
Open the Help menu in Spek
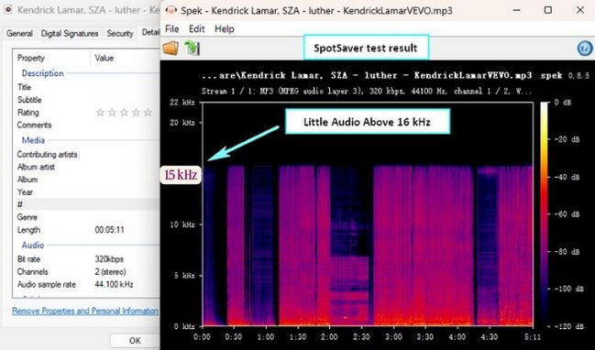point(225,28)
